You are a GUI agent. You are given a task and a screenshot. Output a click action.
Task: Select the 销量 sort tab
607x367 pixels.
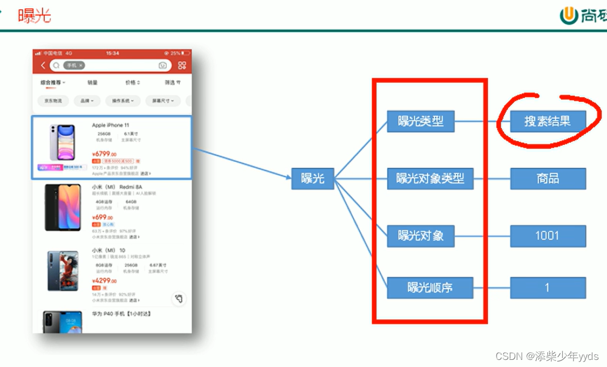(92, 83)
